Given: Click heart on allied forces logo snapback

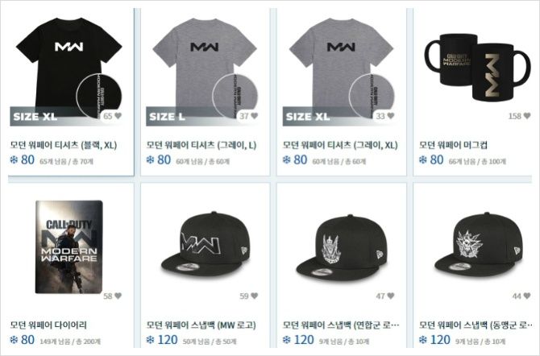Looking at the screenshot, I should pyautogui.click(x=391, y=296).
